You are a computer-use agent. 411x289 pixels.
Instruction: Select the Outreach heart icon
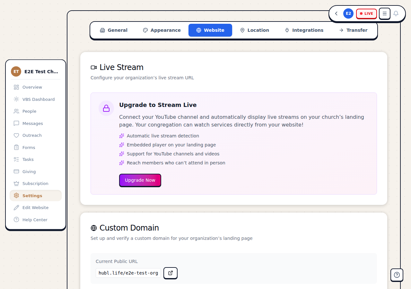point(16,135)
